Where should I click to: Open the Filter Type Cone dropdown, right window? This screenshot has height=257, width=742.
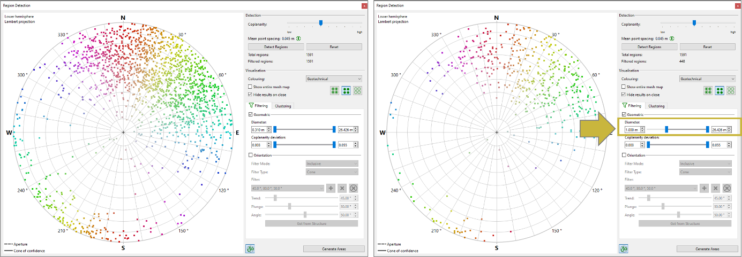pos(705,172)
